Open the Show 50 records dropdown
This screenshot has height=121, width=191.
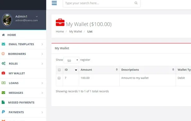point(71,60)
